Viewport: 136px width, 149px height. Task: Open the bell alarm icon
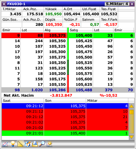tap(35, 144)
